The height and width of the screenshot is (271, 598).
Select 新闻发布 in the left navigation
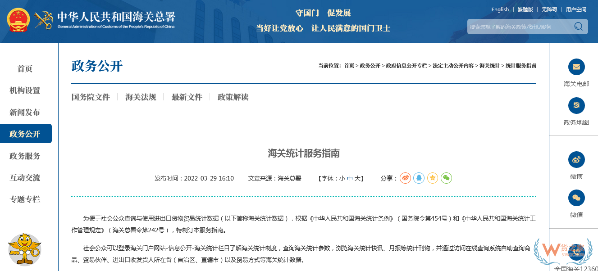[26, 113]
